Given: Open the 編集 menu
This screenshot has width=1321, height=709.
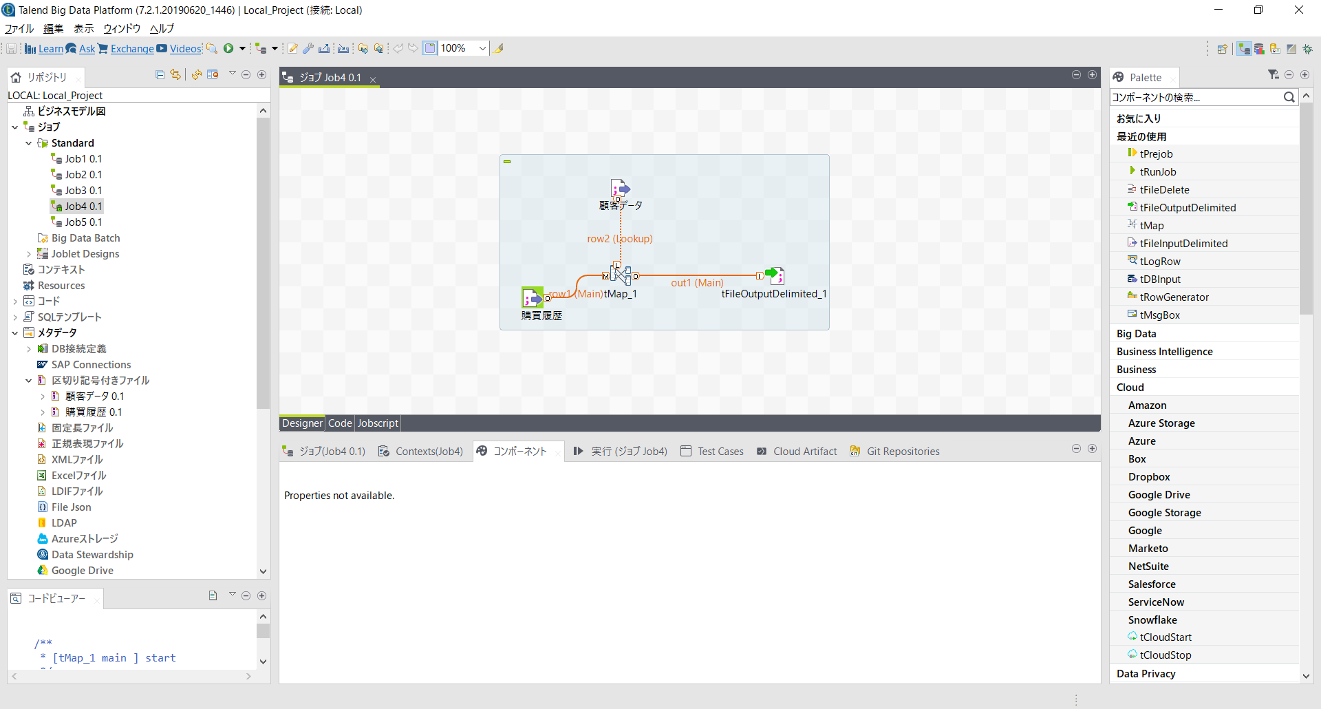Looking at the screenshot, I should point(53,29).
